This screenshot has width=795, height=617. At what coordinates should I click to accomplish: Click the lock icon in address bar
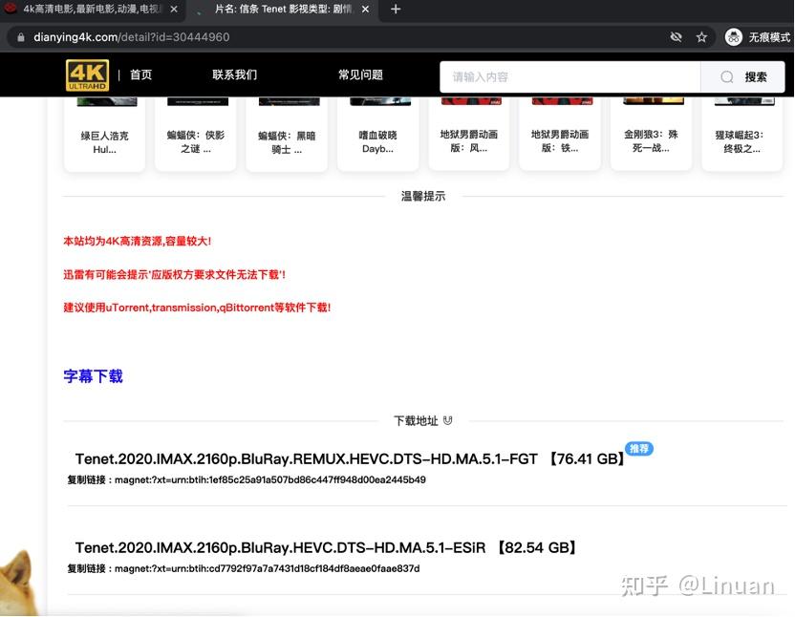coord(21,37)
